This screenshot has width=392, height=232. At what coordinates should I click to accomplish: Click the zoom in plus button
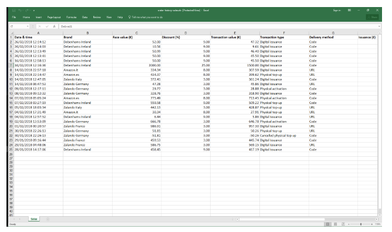[x=371, y=224]
